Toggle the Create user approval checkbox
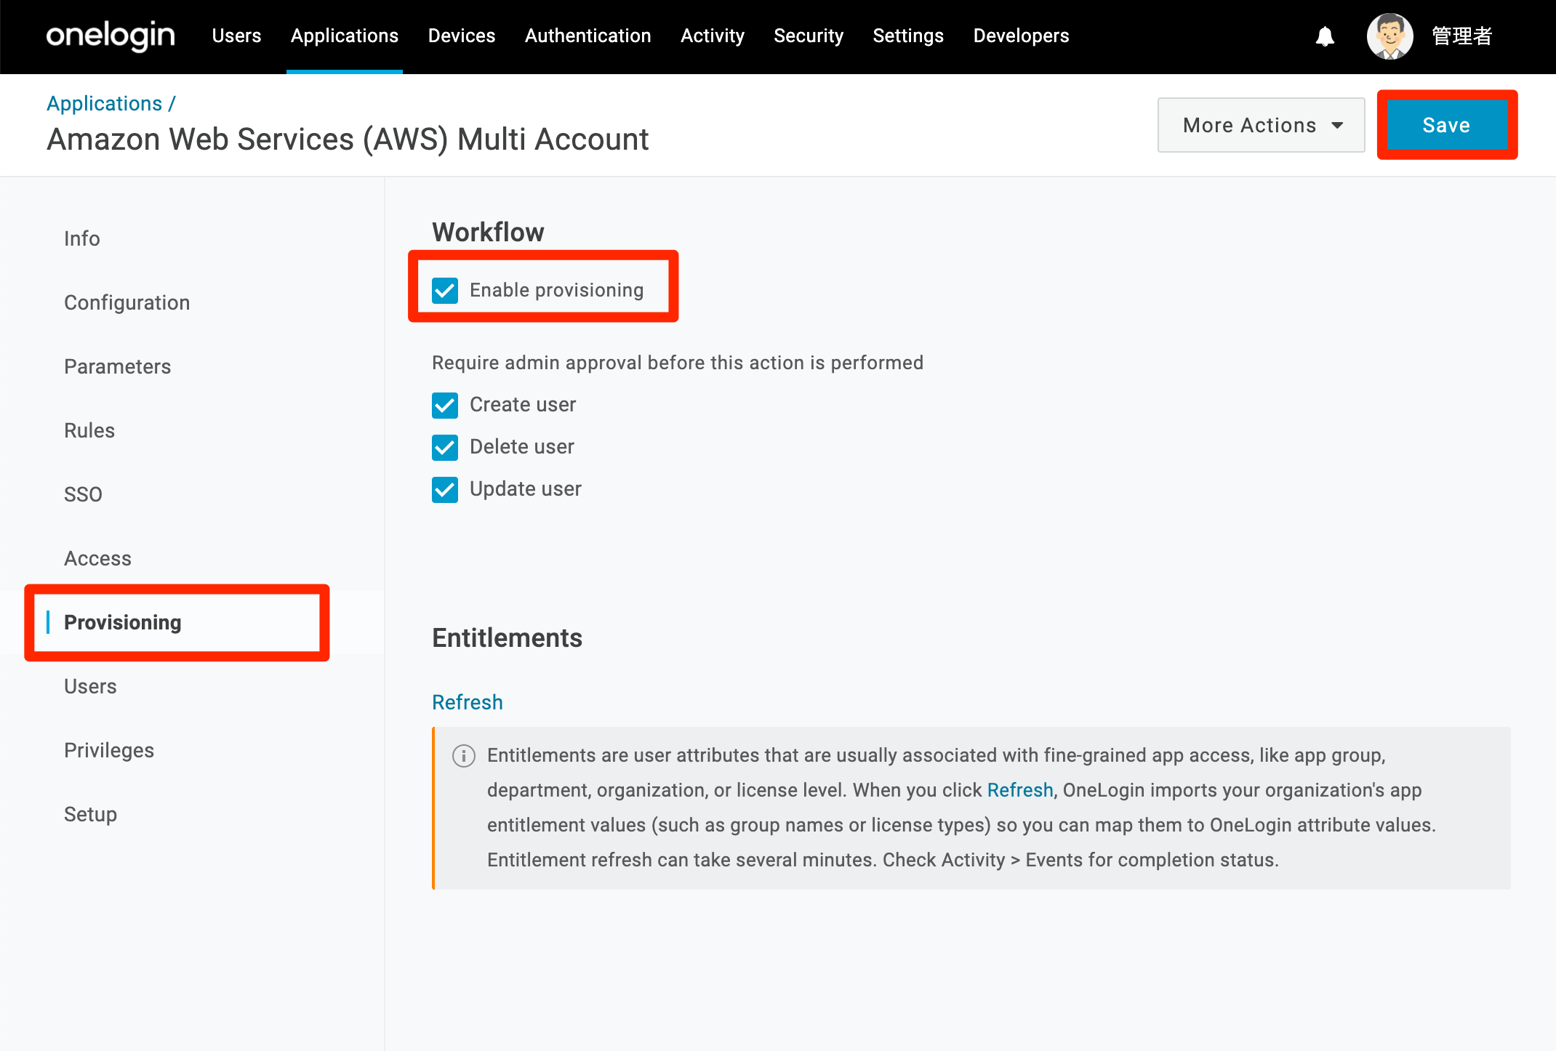The width and height of the screenshot is (1556, 1051). coord(445,405)
